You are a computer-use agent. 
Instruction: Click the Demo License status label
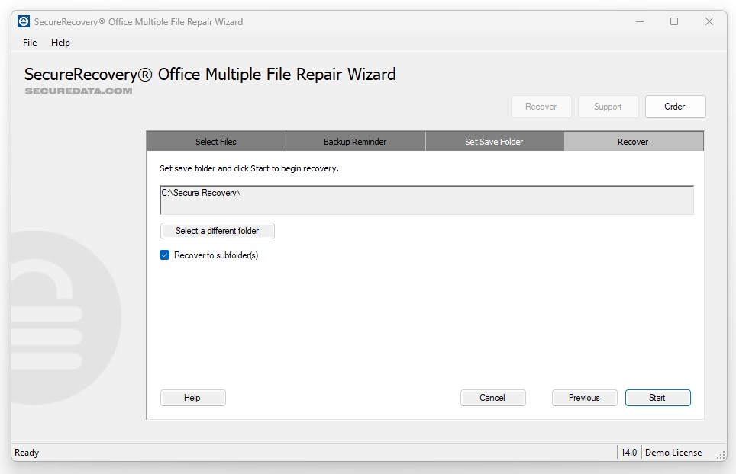pyautogui.click(x=673, y=453)
